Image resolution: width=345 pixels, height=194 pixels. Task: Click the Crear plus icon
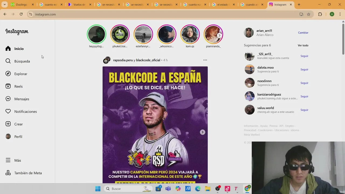[8, 124]
